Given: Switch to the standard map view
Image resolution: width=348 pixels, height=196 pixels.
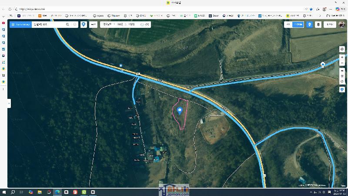Looking at the screenshot, I should point(288,24).
